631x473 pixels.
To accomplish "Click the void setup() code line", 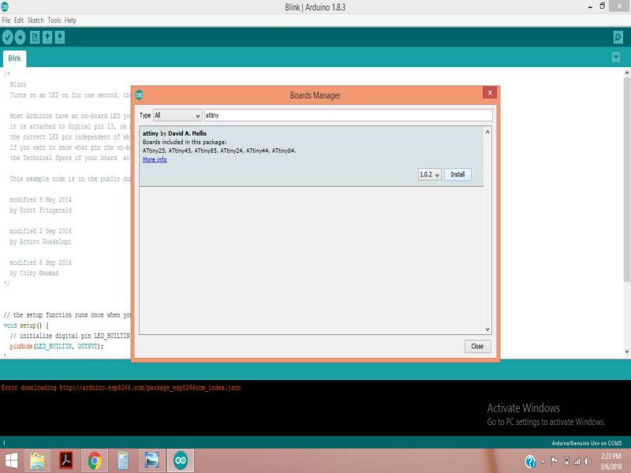I will (x=26, y=326).
